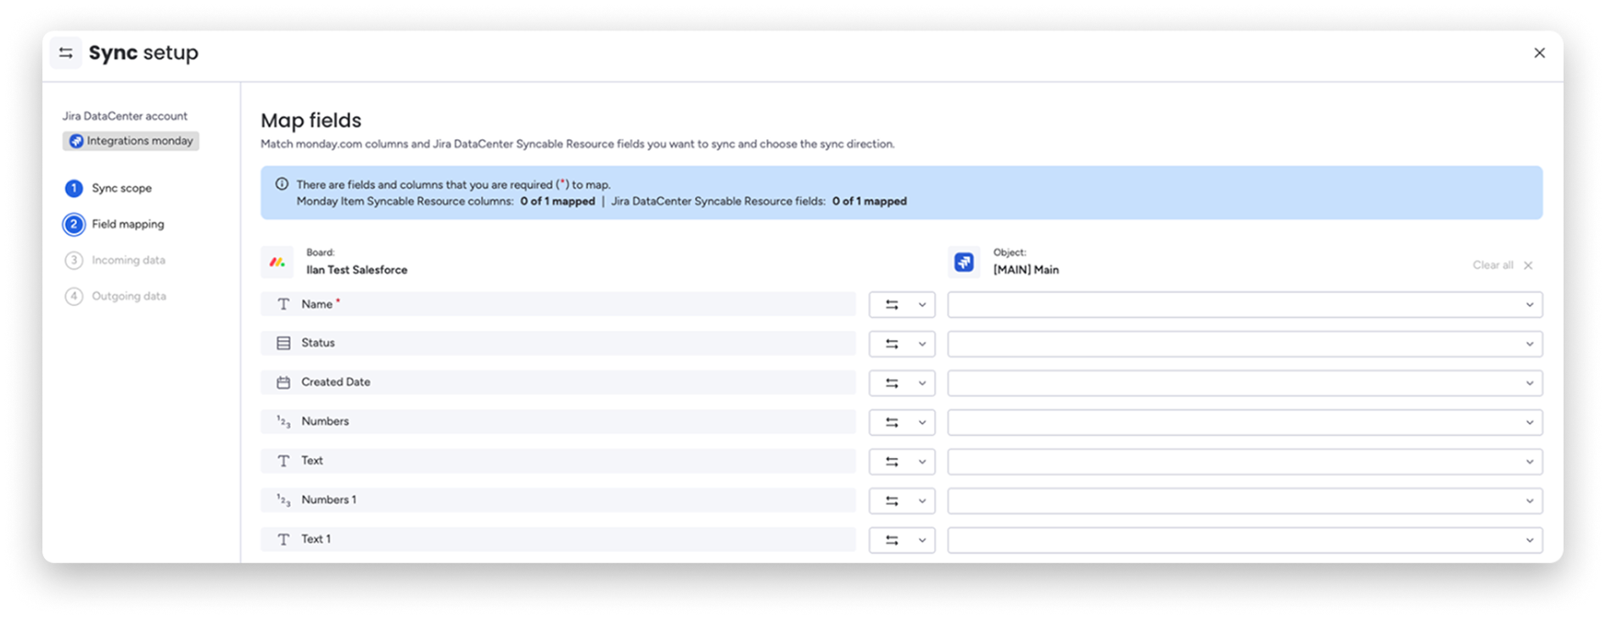Open sync direction dropdown for Created Date row
Viewport: 1606px width, 619px height.
pyautogui.click(x=902, y=383)
